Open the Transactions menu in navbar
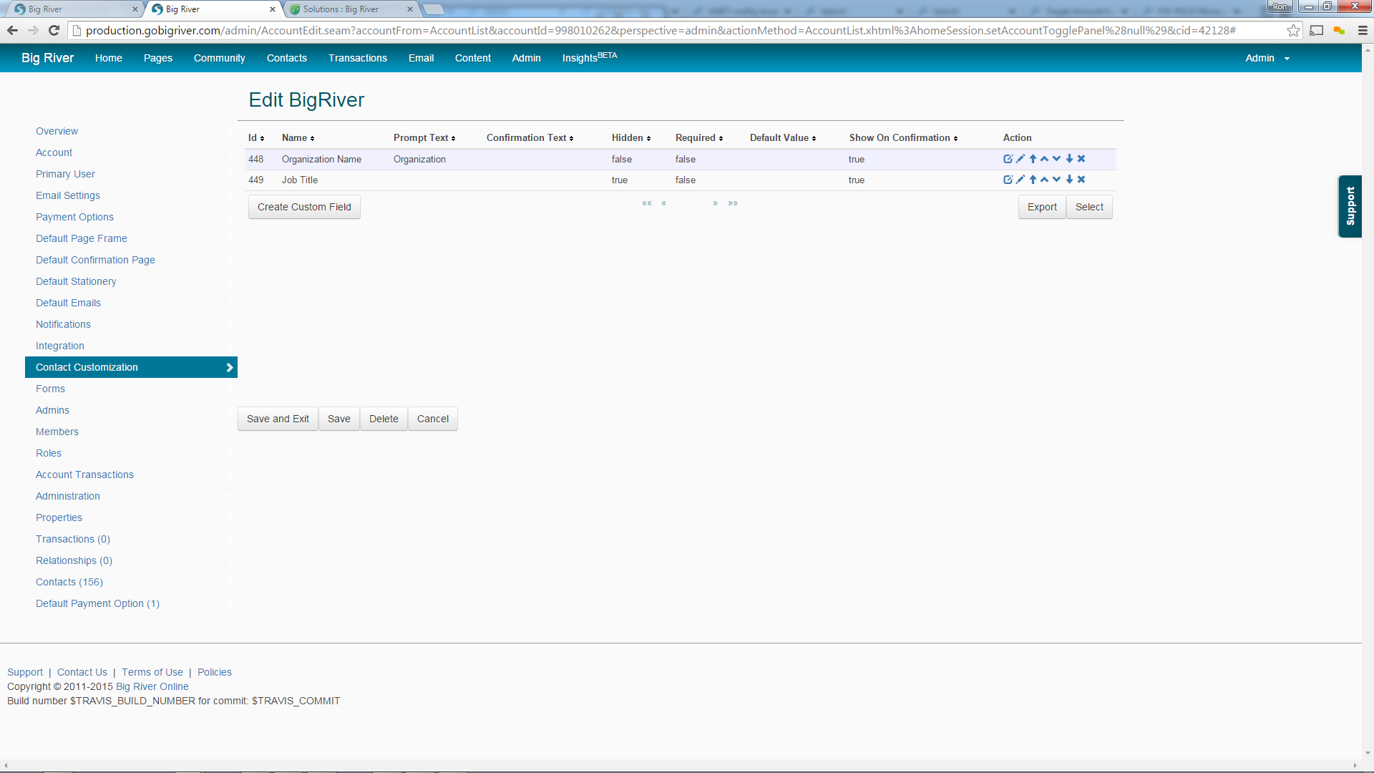1374x773 pixels. click(357, 58)
